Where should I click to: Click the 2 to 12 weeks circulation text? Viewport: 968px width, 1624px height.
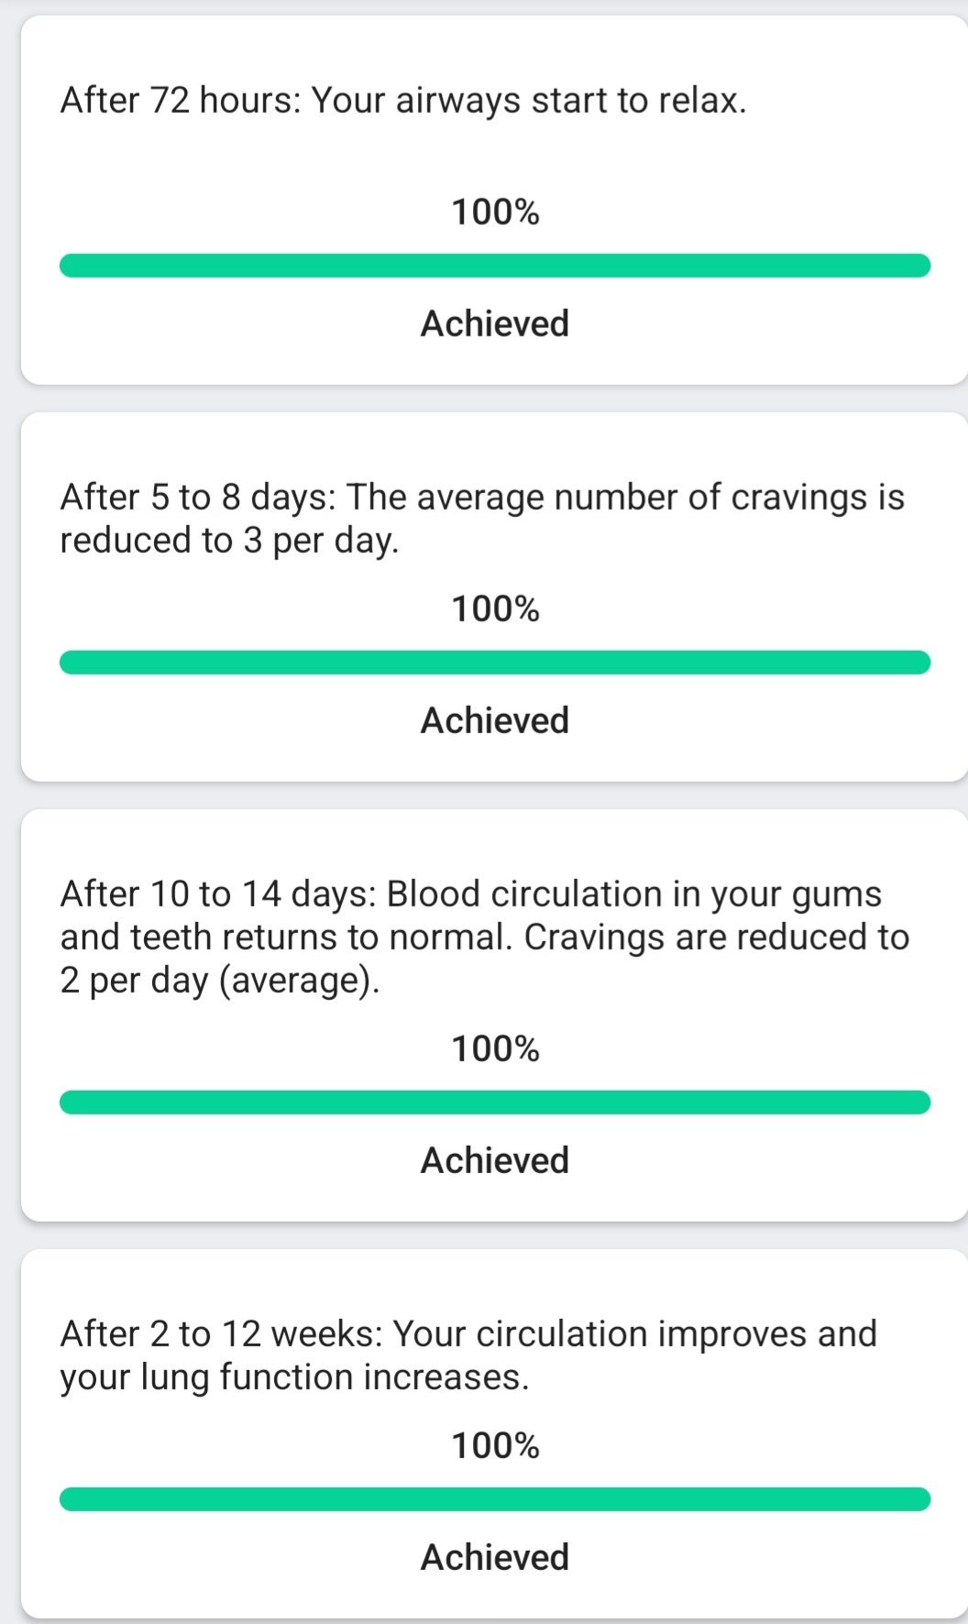(x=467, y=1355)
